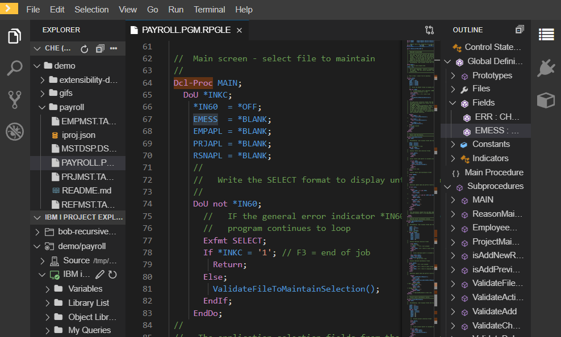Expand Indicators in the outline

pos(453,158)
